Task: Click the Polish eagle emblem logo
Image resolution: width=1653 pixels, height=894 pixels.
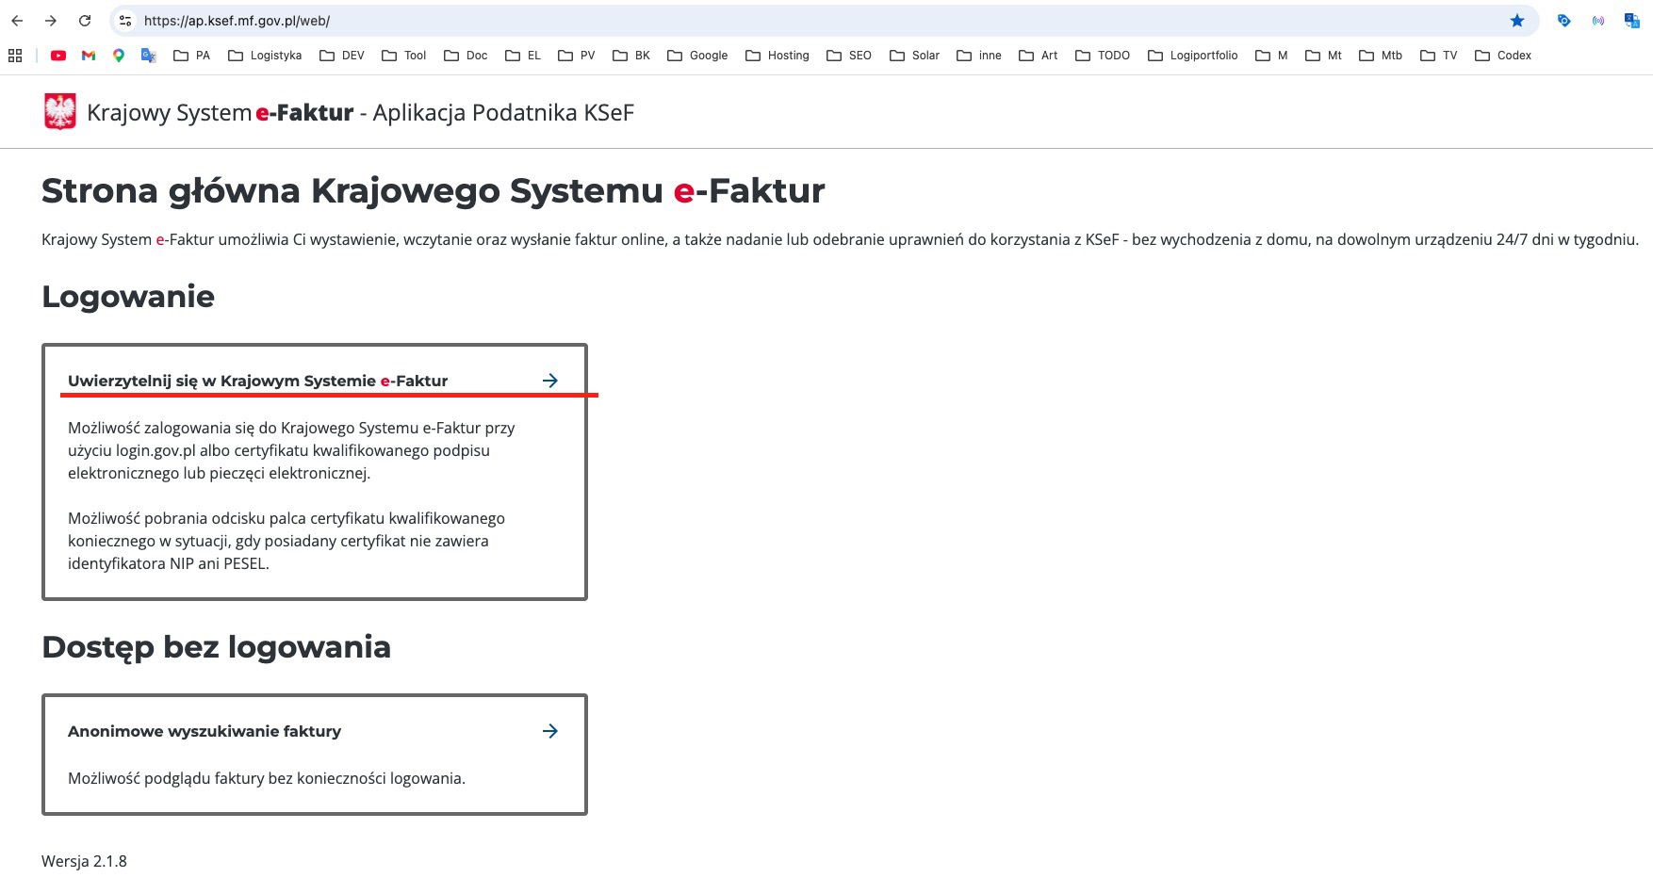Action: click(x=60, y=112)
